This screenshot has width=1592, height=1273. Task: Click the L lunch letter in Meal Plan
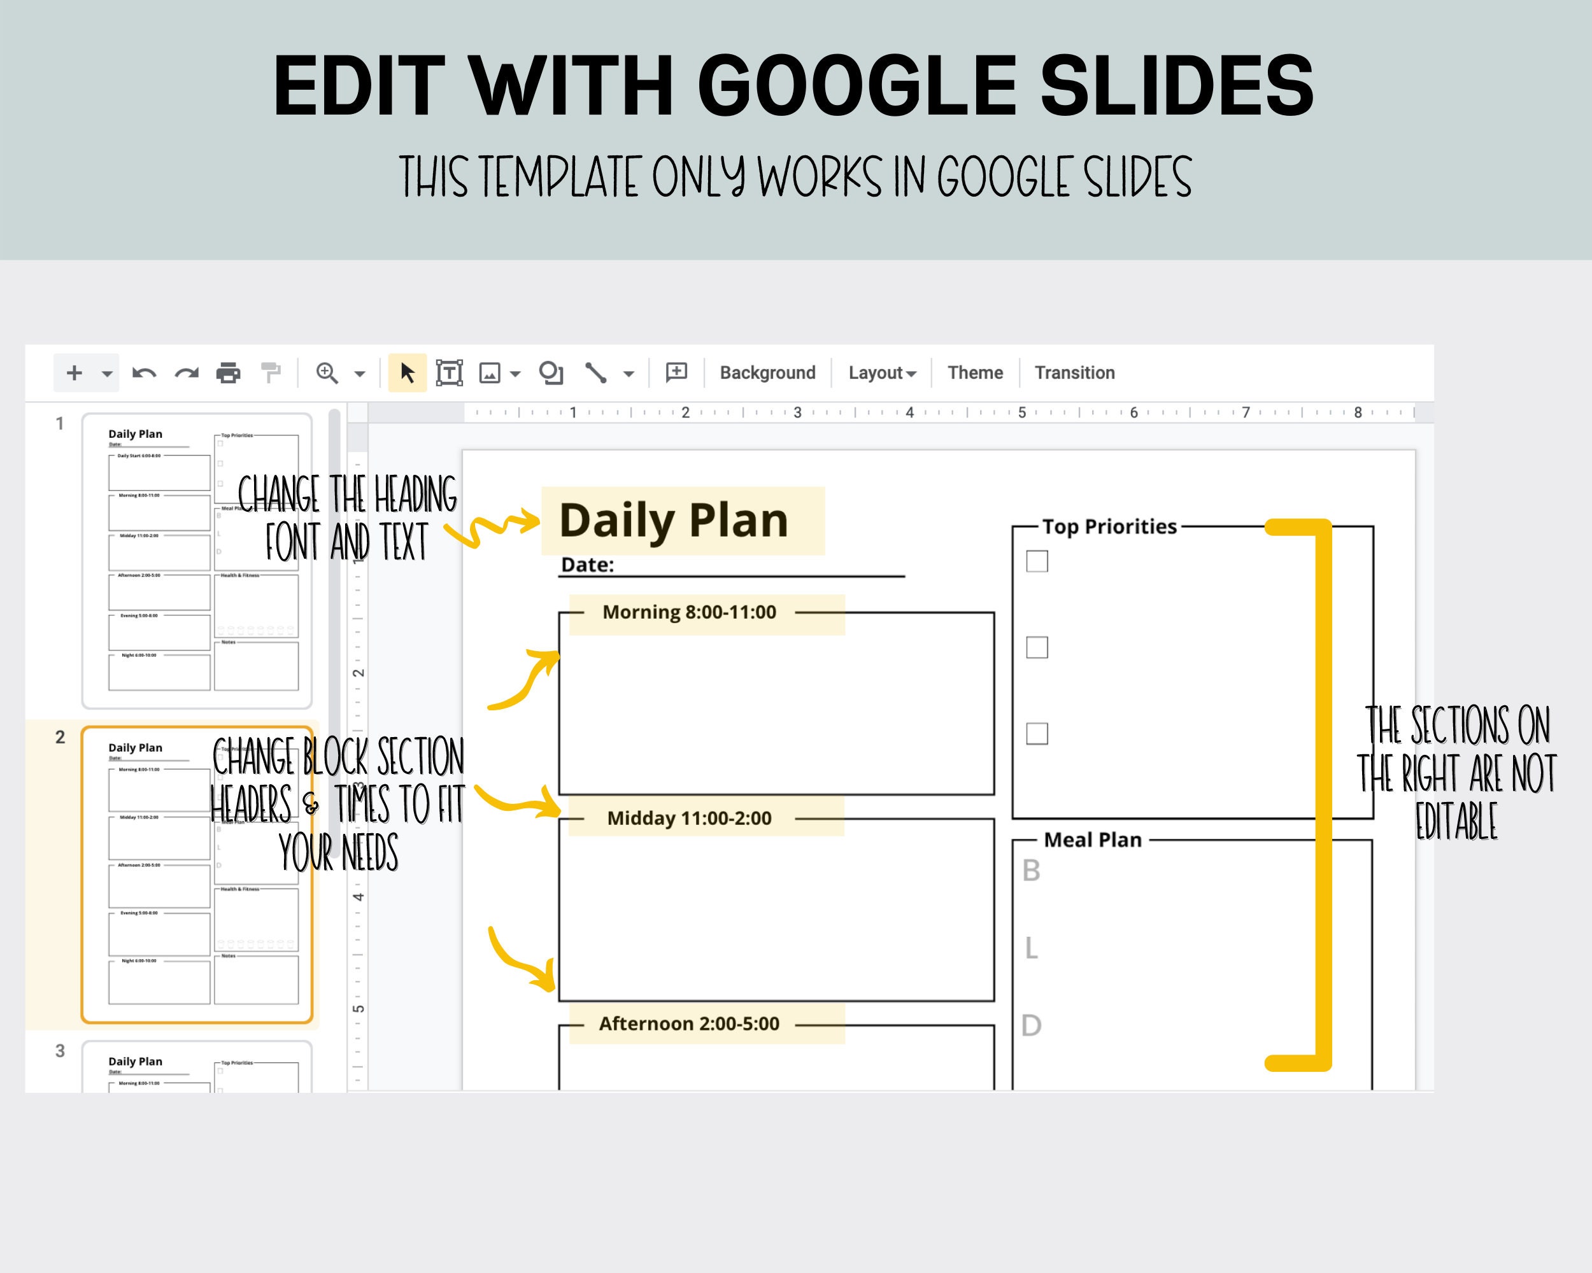1031,948
